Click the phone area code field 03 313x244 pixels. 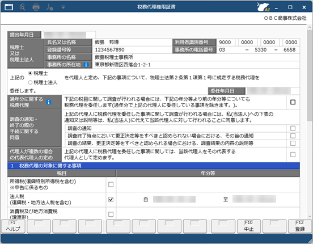click(x=230, y=50)
